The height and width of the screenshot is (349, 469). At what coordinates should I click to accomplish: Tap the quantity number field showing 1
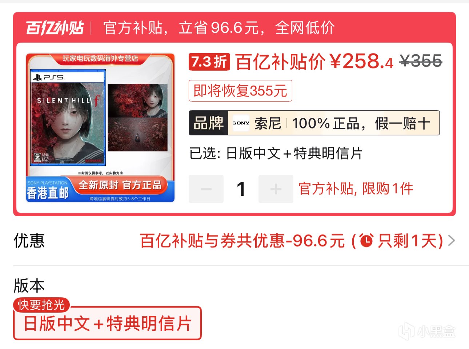(x=241, y=189)
